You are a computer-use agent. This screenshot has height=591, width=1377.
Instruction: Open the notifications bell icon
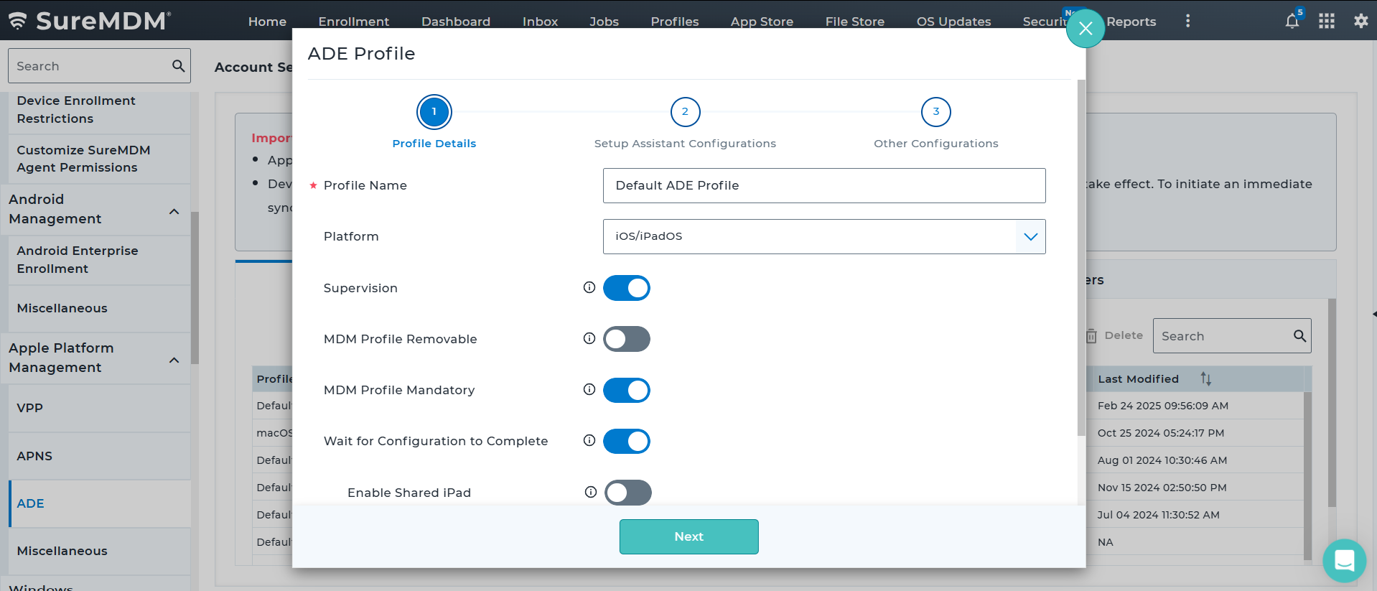(x=1292, y=21)
